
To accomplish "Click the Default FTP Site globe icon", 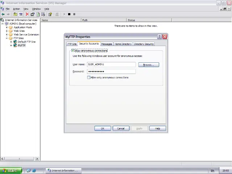I will [15, 42].
